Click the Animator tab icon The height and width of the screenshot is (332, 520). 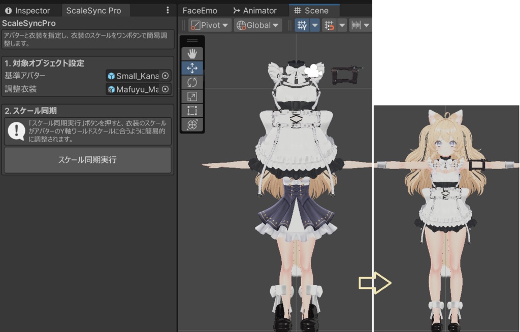pyautogui.click(x=237, y=11)
